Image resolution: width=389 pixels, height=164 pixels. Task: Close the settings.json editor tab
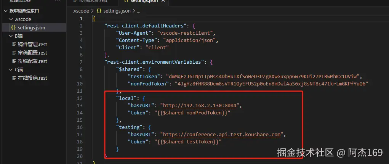163,1
